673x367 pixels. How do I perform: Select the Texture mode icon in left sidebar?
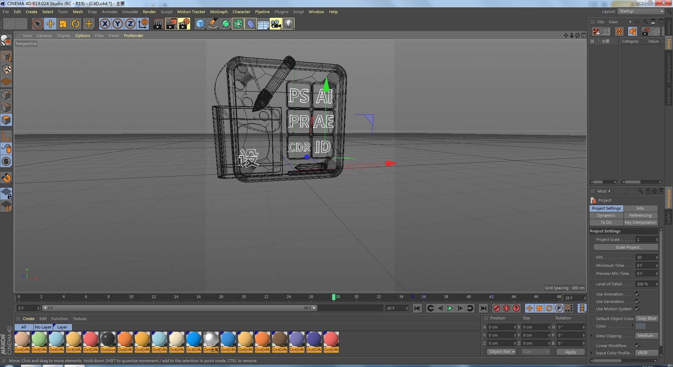pos(6,69)
